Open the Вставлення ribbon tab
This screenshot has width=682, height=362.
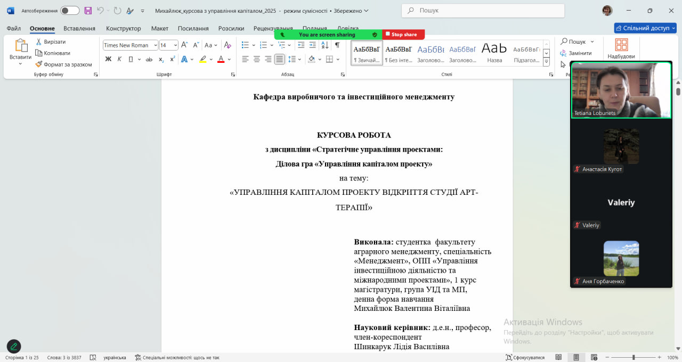coord(79,28)
